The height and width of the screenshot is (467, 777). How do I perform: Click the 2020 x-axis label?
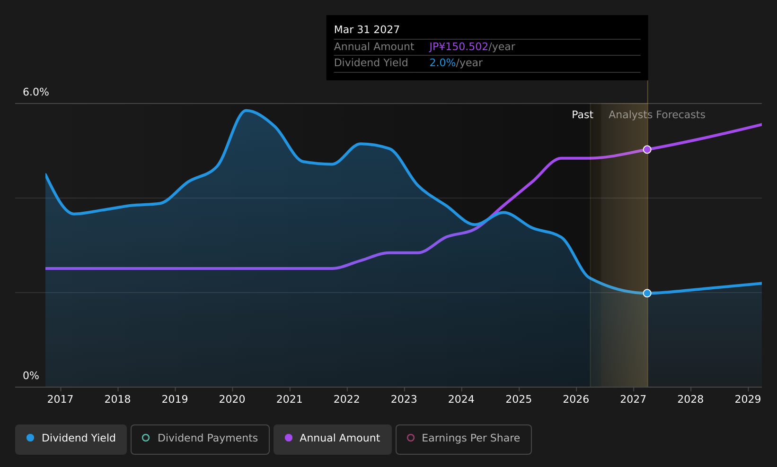(232, 399)
